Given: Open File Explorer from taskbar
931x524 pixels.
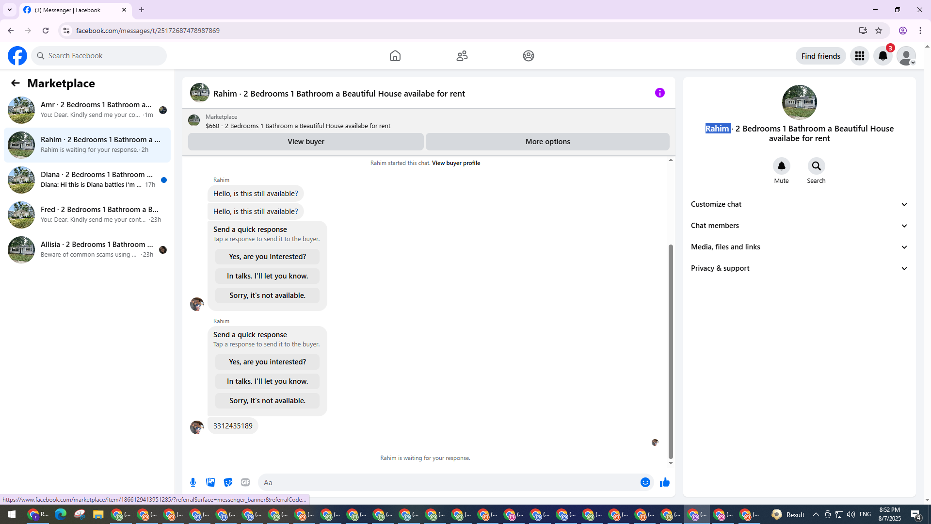Looking at the screenshot, I should (x=98, y=514).
